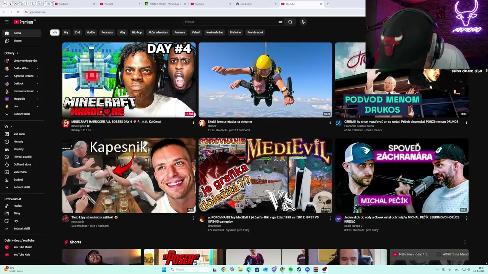Select the Podcasty filter chip
Screen dimensions: 488x274
pos(107,32)
